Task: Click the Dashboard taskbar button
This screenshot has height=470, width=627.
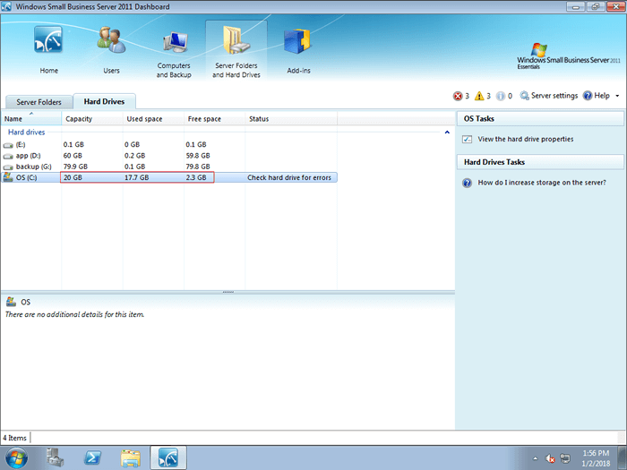Action: point(168,458)
